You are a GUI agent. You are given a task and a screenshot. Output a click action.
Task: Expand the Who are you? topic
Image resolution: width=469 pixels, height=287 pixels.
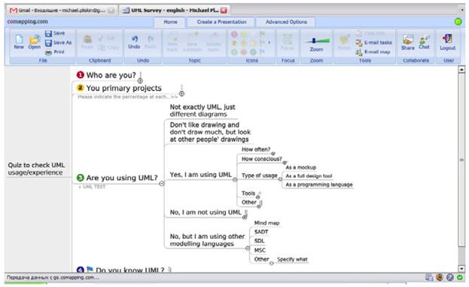(x=140, y=81)
